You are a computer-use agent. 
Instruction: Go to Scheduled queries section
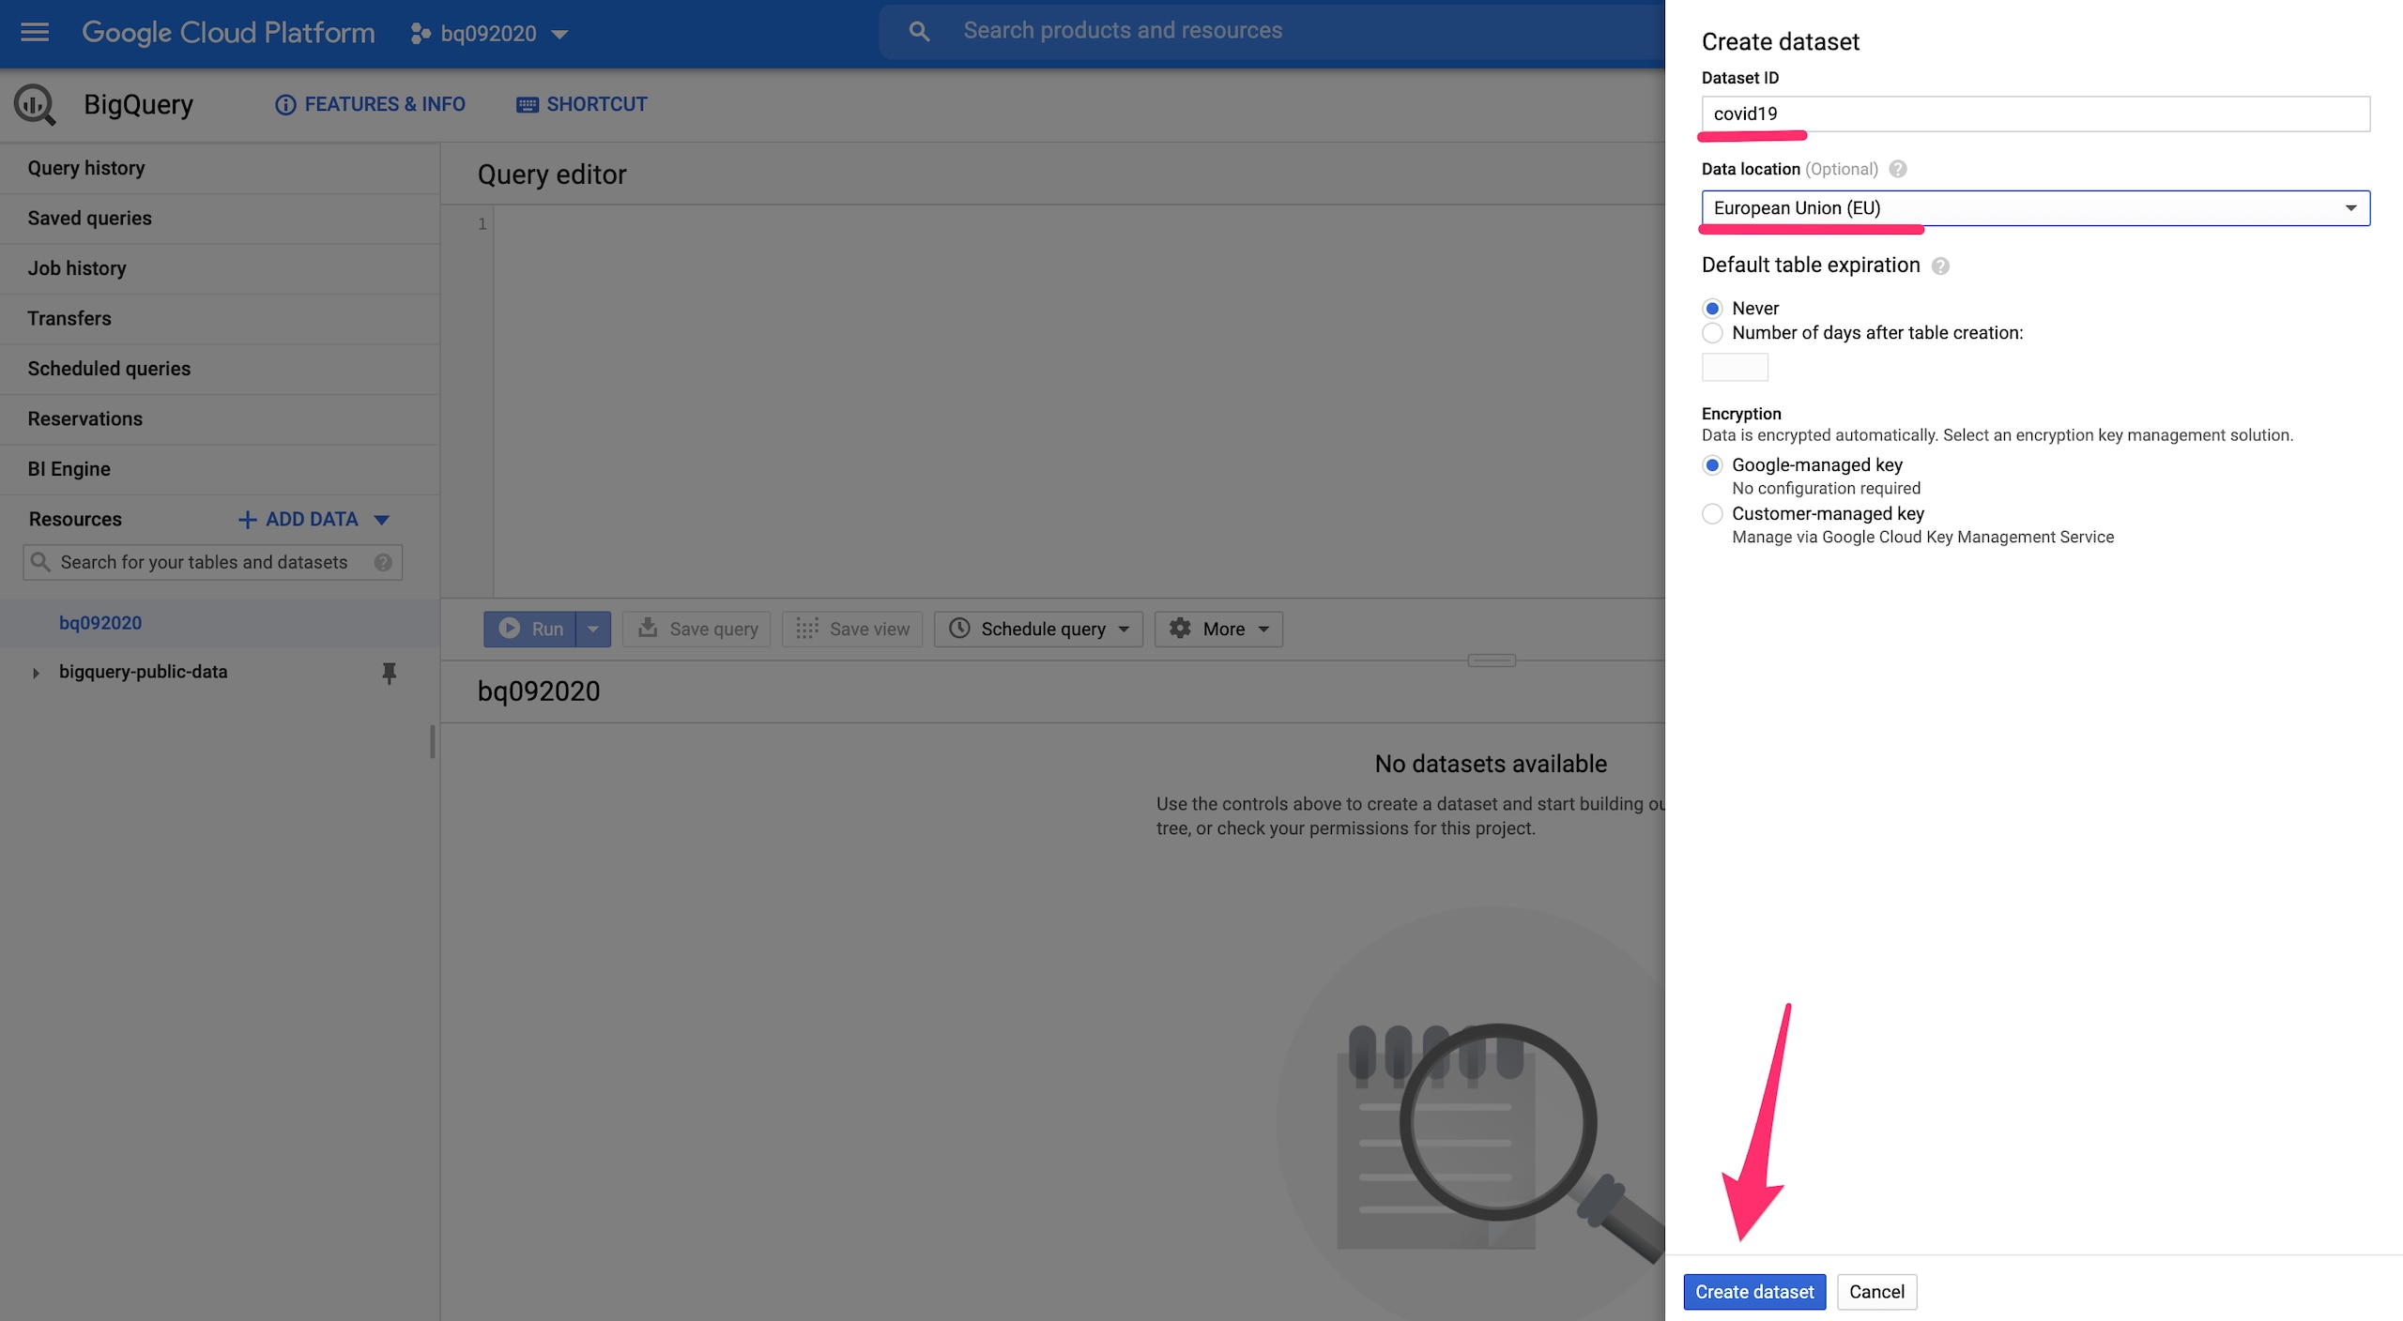[109, 369]
